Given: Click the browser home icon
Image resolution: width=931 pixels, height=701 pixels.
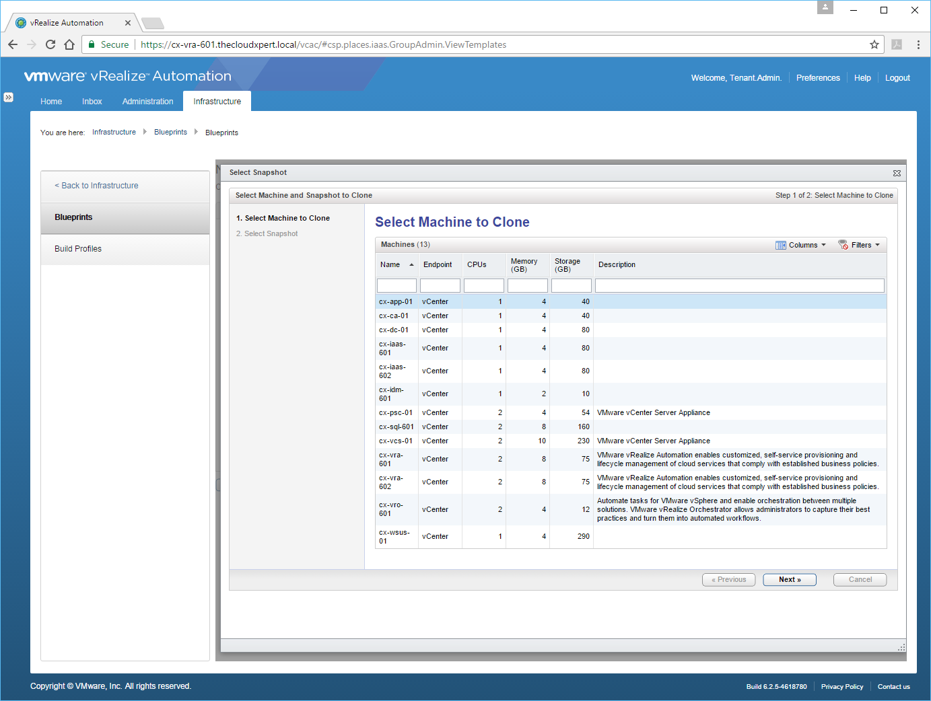Looking at the screenshot, I should tap(69, 44).
